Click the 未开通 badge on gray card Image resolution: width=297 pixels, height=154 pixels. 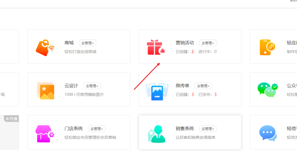click(x=11, y=119)
